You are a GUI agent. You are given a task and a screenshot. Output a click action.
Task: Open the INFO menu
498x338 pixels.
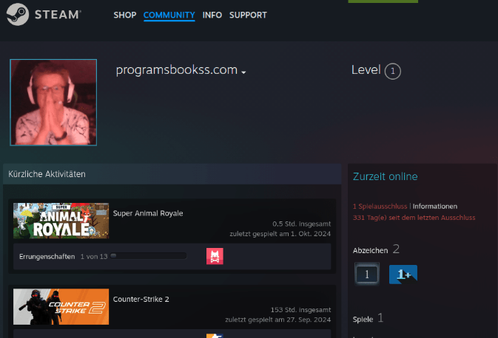[212, 15]
